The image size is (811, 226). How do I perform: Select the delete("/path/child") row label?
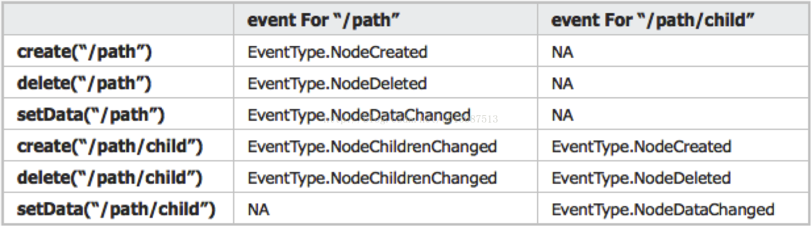[109, 178]
